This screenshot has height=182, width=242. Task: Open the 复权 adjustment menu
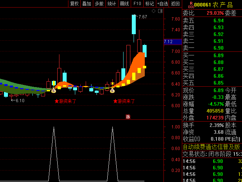coord(74,4)
